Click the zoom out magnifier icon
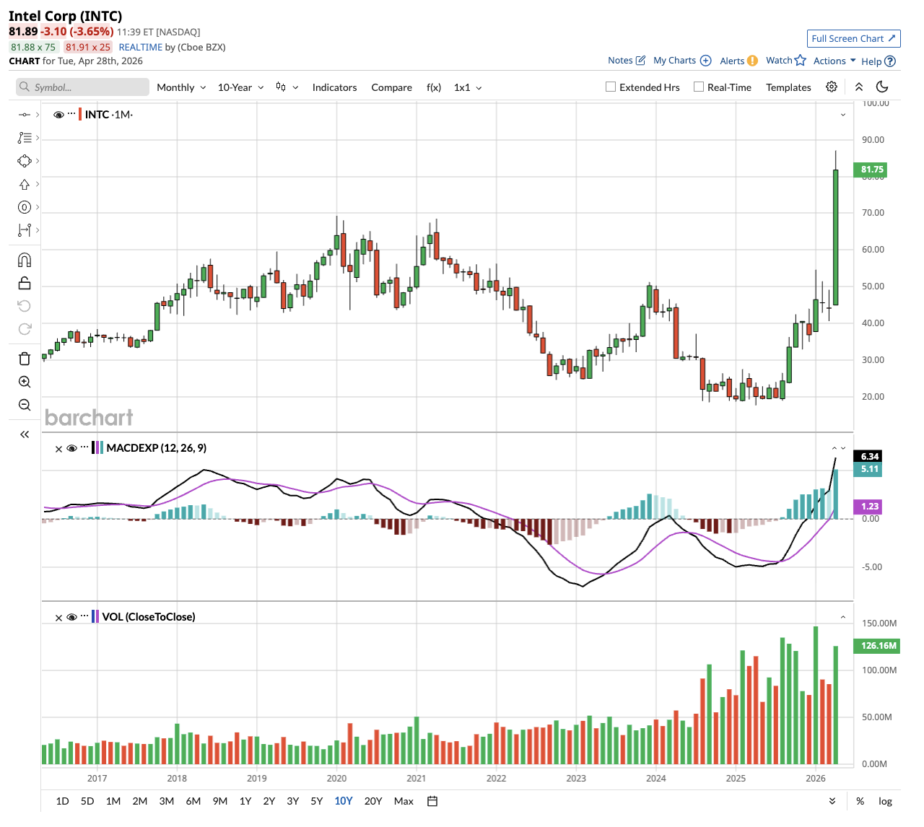This screenshot has width=924, height=827. pyautogui.click(x=25, y=405)
